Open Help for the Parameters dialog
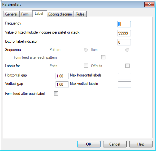This screenshot has width=156, height=151. pos(141,144)
